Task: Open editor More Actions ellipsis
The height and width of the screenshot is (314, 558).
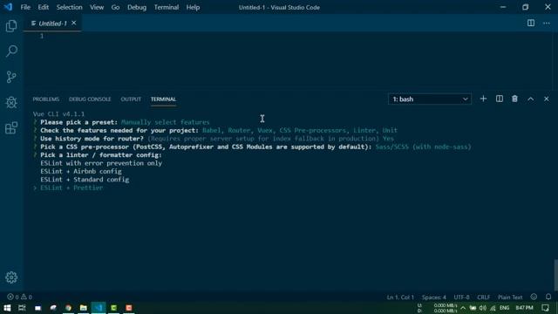Action: (x=547, y=24)
